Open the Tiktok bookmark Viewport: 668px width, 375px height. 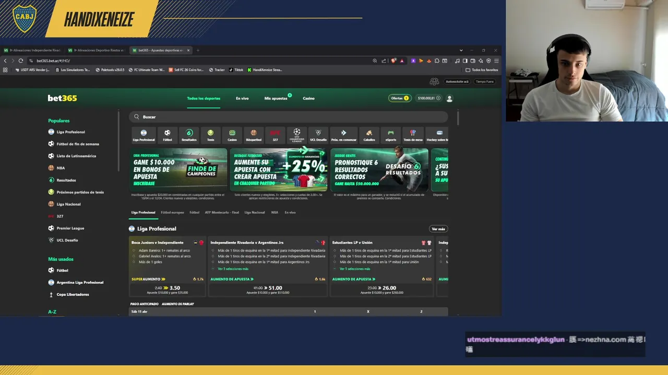pos(236,70)
